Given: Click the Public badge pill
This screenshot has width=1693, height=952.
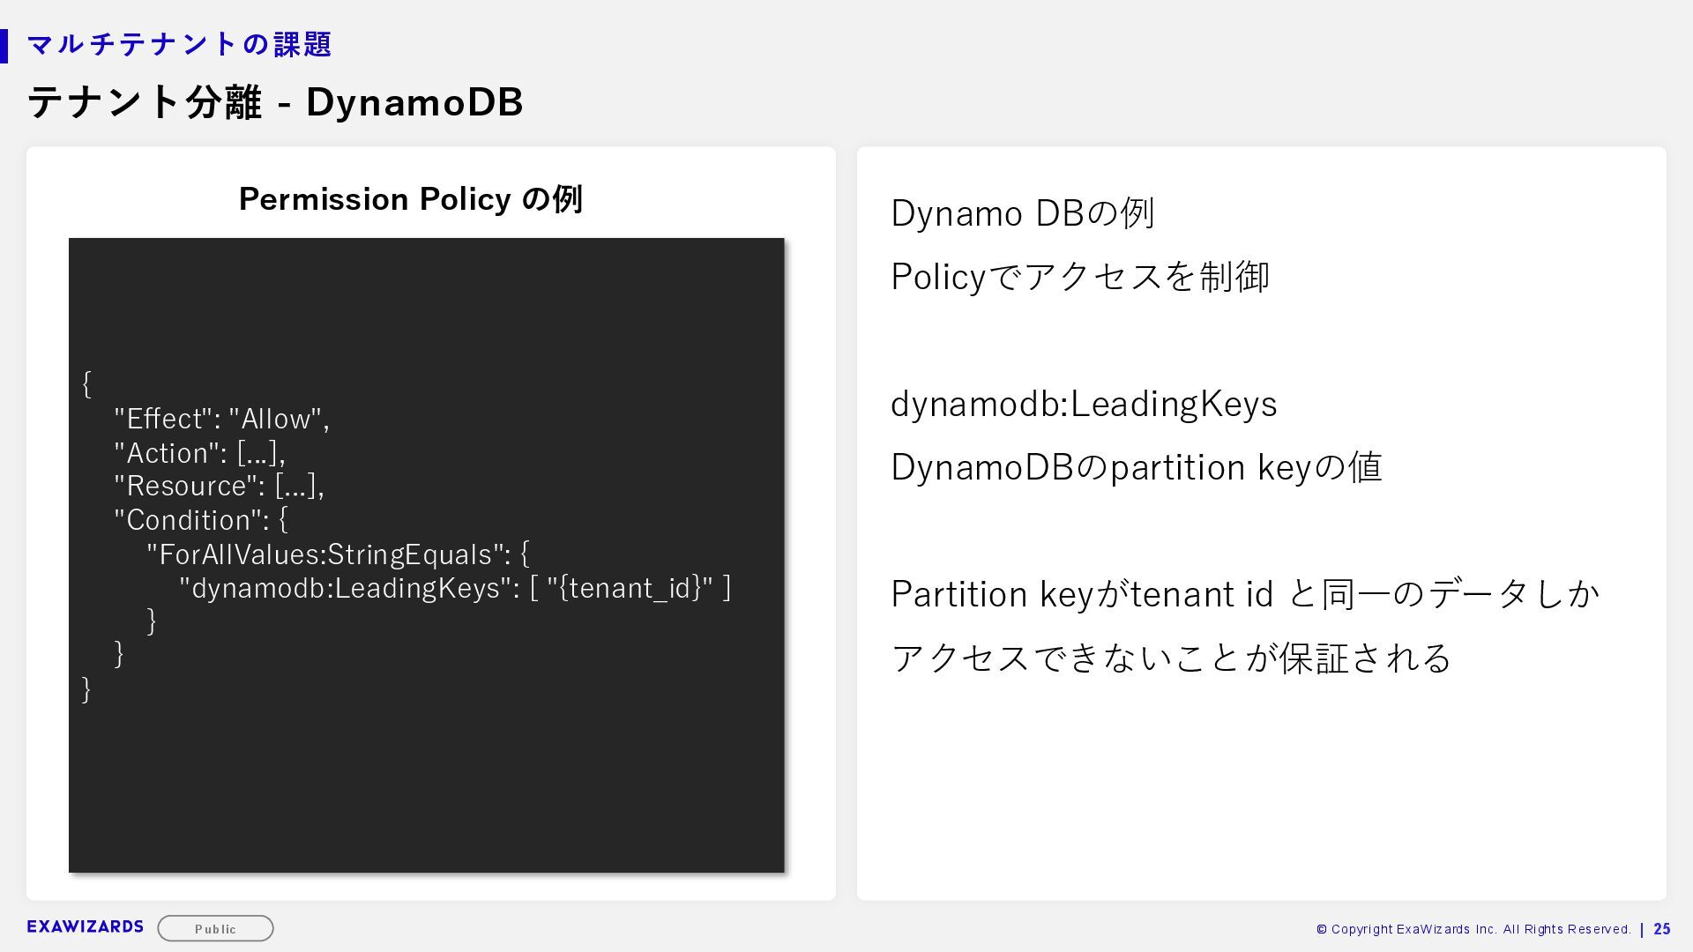Looking at the screenshot, I should [215, 928].
